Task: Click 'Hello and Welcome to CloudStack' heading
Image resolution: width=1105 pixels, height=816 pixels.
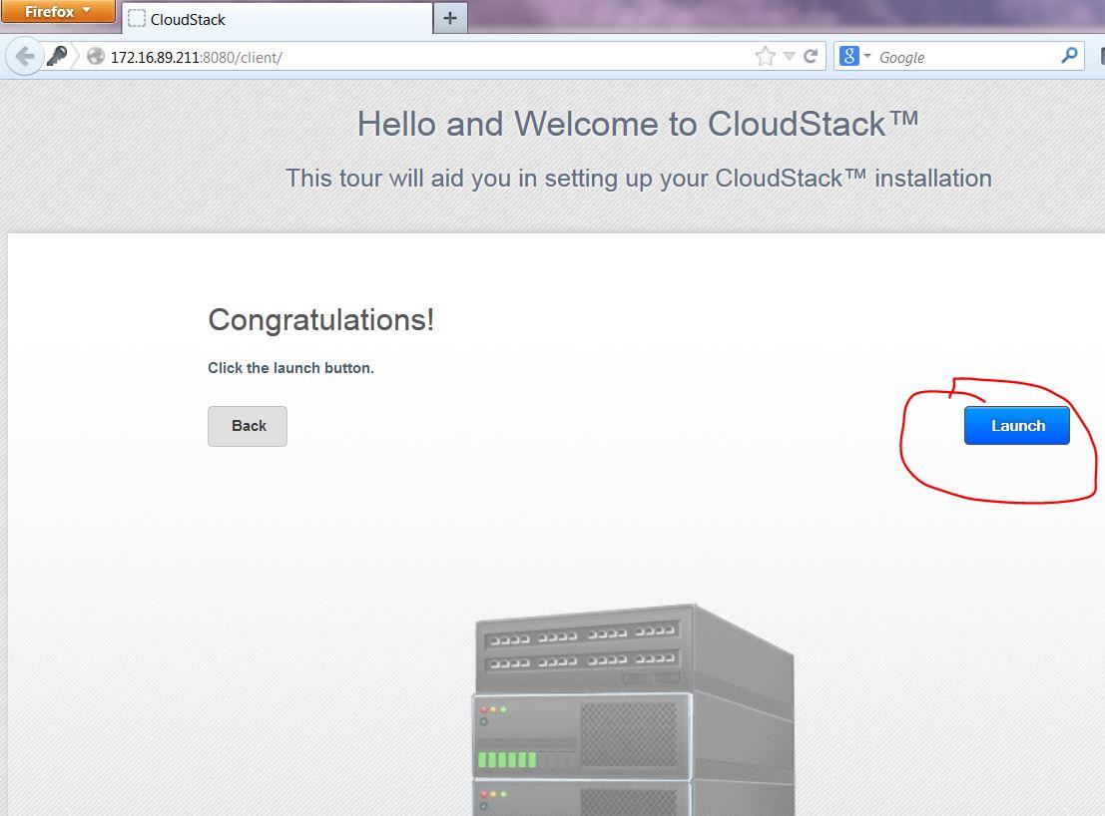Action: click(638, 124)
